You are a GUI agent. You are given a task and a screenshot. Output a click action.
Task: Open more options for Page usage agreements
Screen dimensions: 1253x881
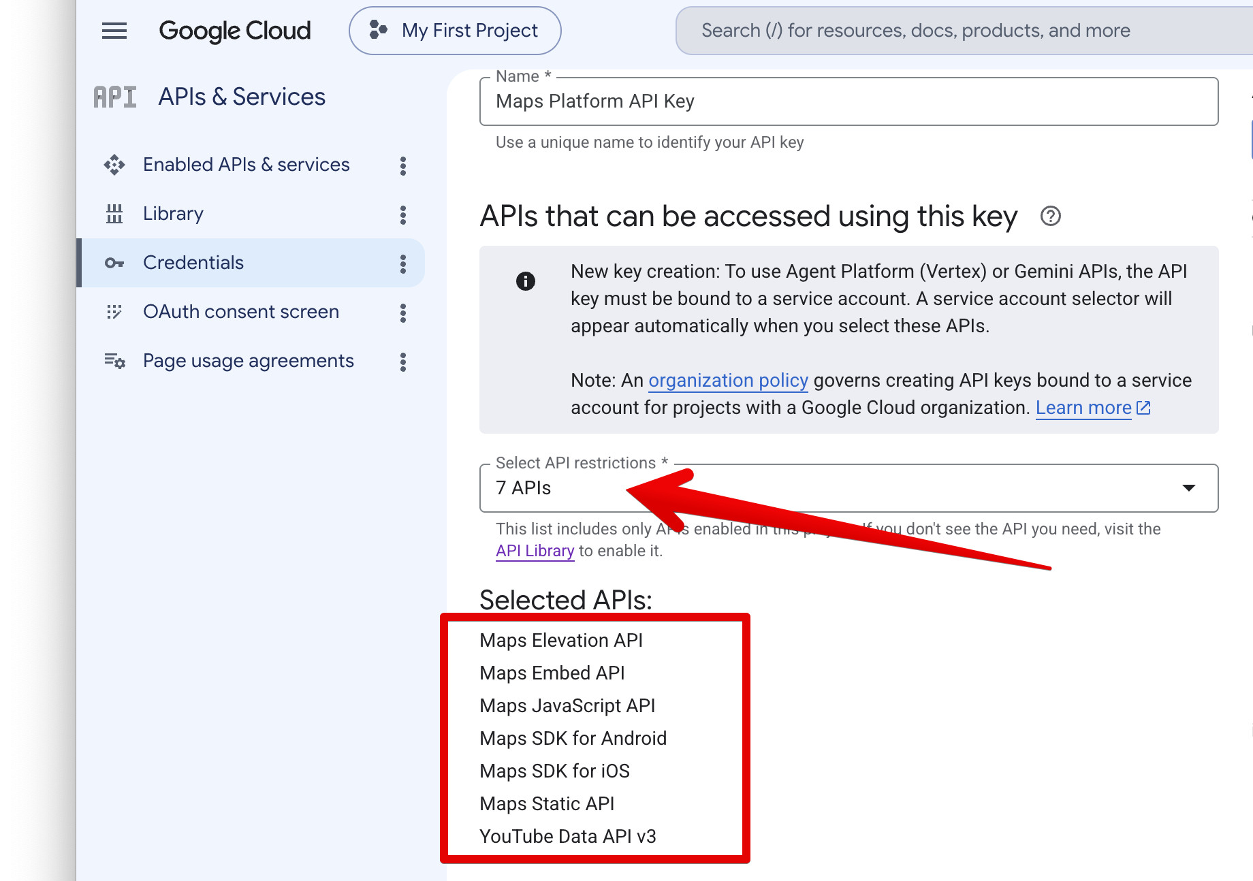[403, 362]
